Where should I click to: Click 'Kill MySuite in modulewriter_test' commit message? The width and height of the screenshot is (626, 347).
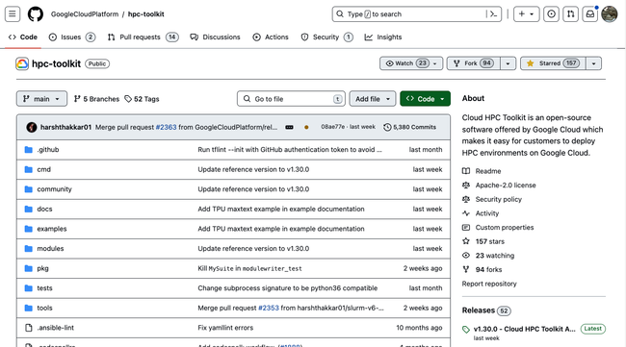coord(250,268)
